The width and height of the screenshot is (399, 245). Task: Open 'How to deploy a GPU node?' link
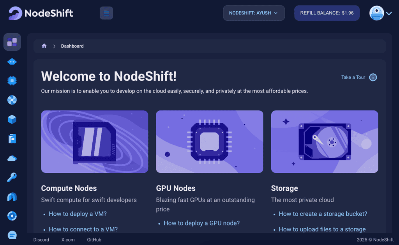click(202, 223)
